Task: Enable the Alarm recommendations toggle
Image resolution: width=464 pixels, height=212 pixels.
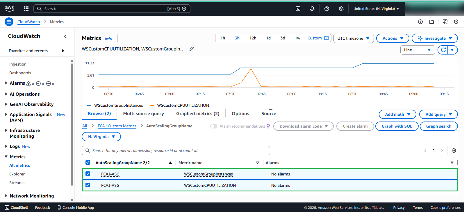Action: (x=214, y=126)
